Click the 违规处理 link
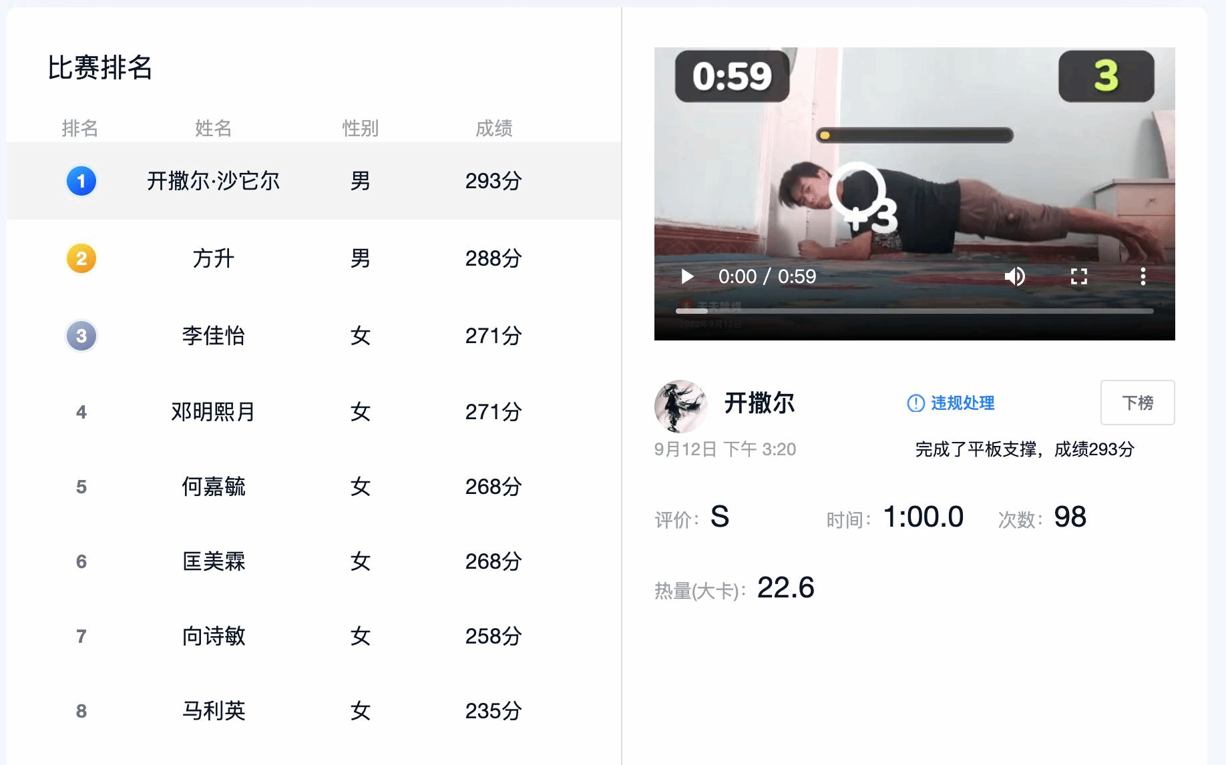The image size is (1226, 765). (x=951, y=403)
